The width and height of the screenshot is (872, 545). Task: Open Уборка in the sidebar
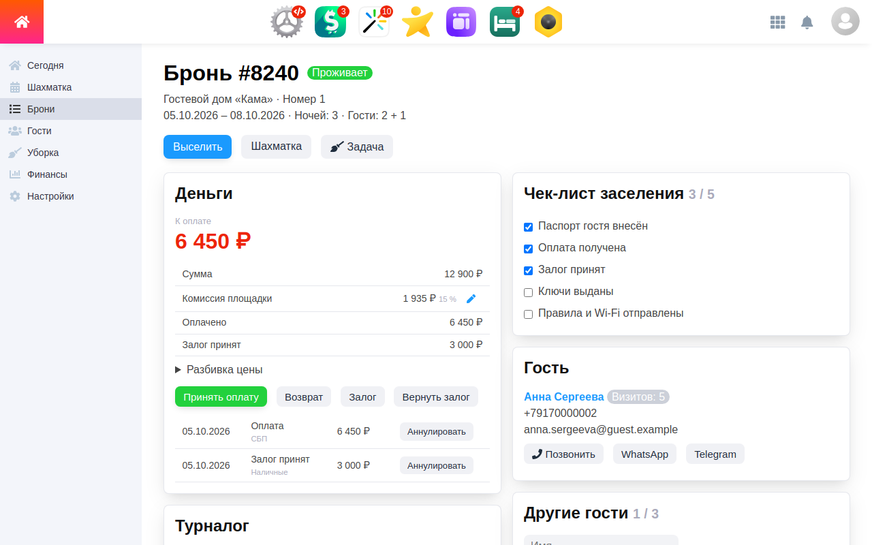pyautogui.click(x=71, y=153)
